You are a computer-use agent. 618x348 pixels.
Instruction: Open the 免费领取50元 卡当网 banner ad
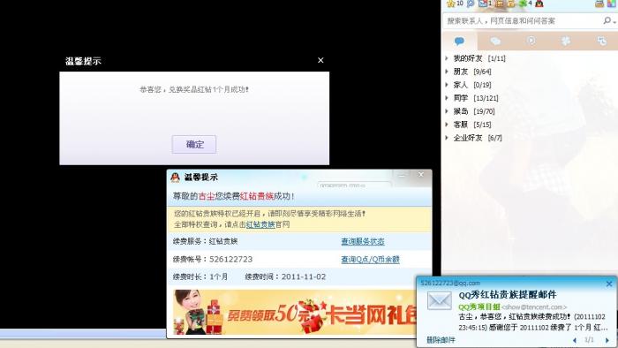click(x=295, y=312)
